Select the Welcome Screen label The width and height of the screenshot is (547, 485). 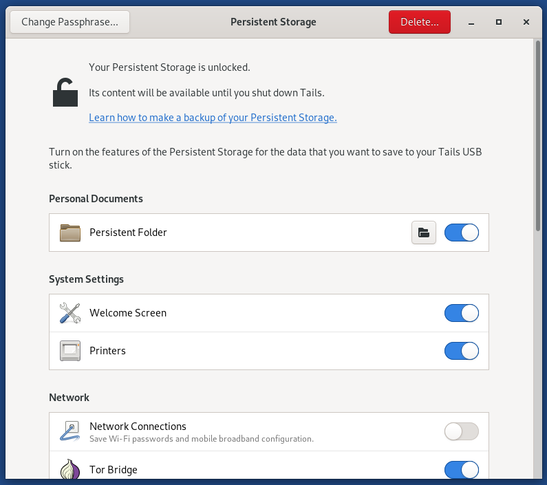(128, 312)
